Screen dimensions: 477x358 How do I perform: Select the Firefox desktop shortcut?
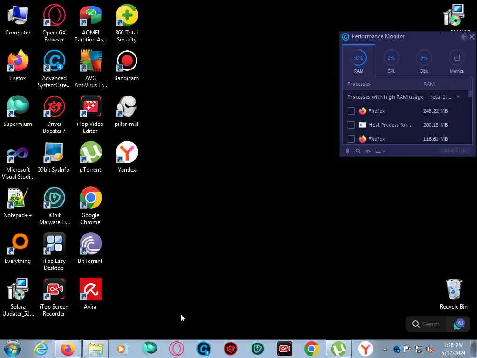tap(18, 65)
